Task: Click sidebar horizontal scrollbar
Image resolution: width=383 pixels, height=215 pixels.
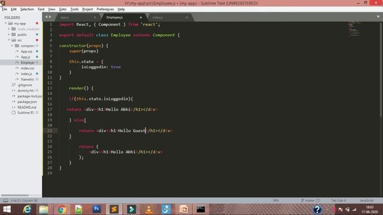Action: coord(14,195)
